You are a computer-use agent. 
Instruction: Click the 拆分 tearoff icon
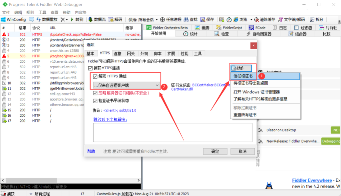click(312, 20)
